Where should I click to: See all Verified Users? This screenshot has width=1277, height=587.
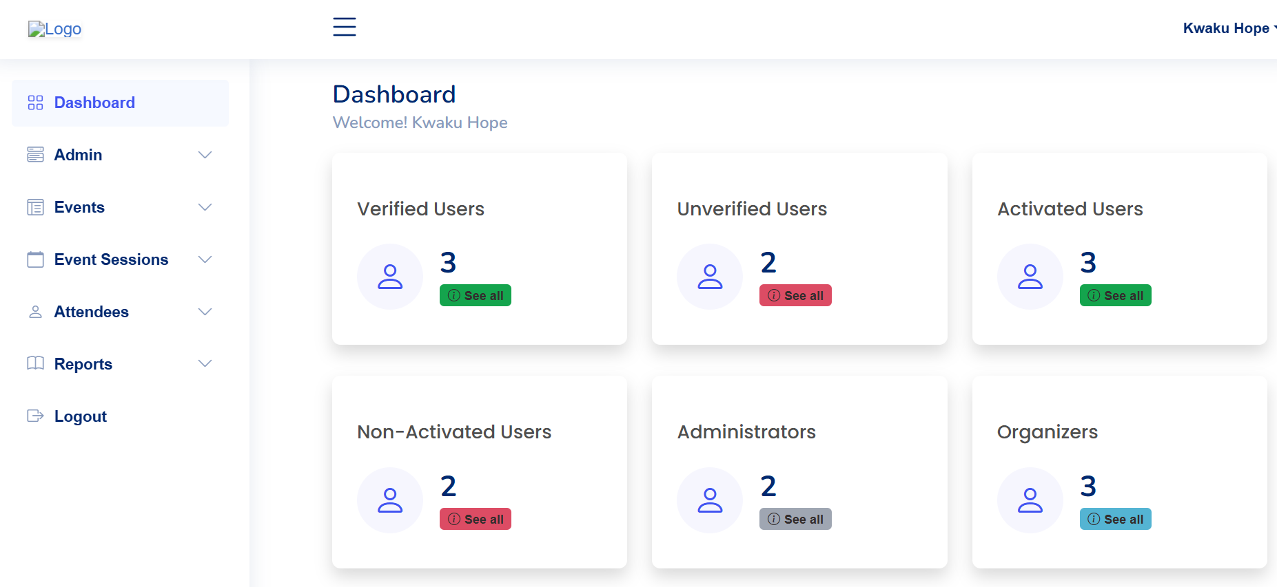(x=476, y=295)
